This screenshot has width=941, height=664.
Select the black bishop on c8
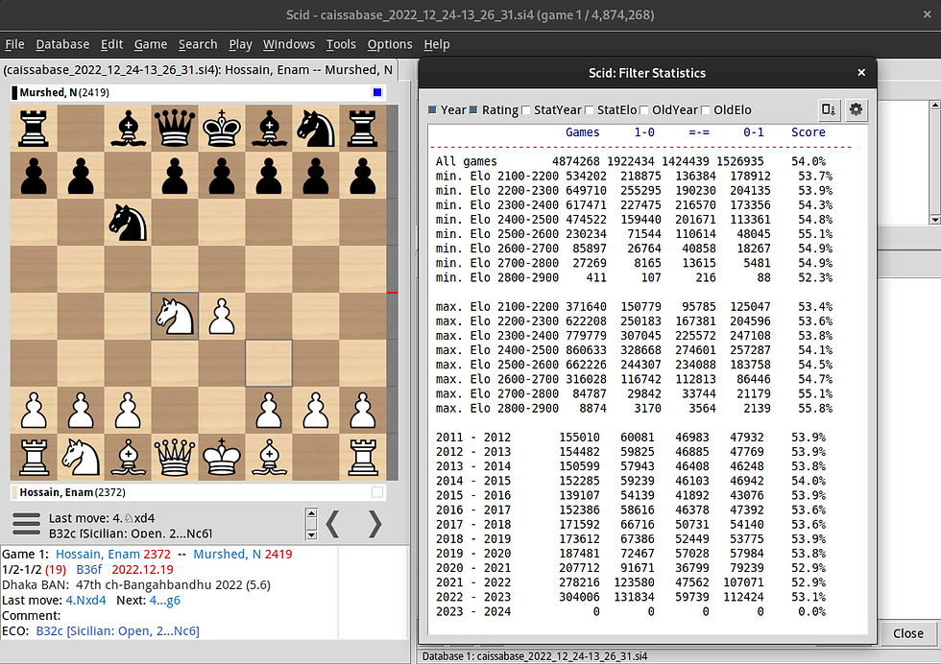pyautogui.click(x=128, y=128)
